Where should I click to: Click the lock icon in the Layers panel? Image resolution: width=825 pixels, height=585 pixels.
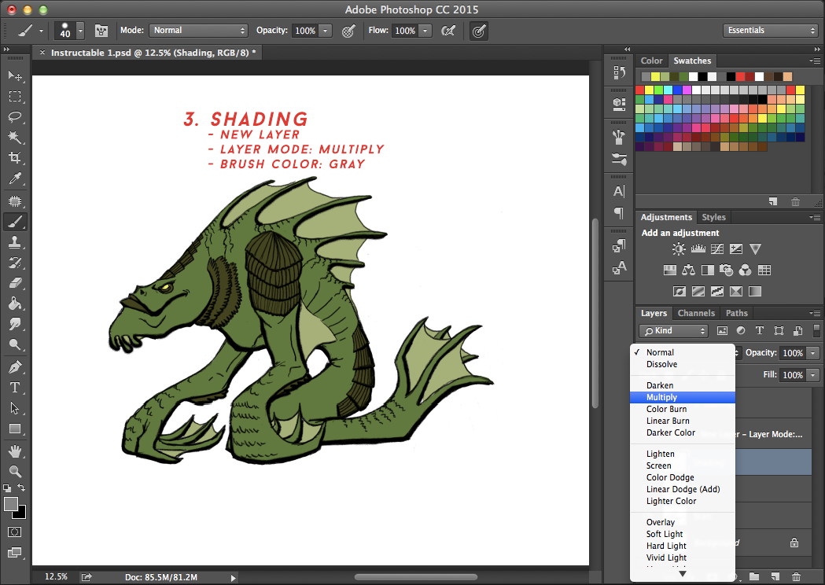794,543
